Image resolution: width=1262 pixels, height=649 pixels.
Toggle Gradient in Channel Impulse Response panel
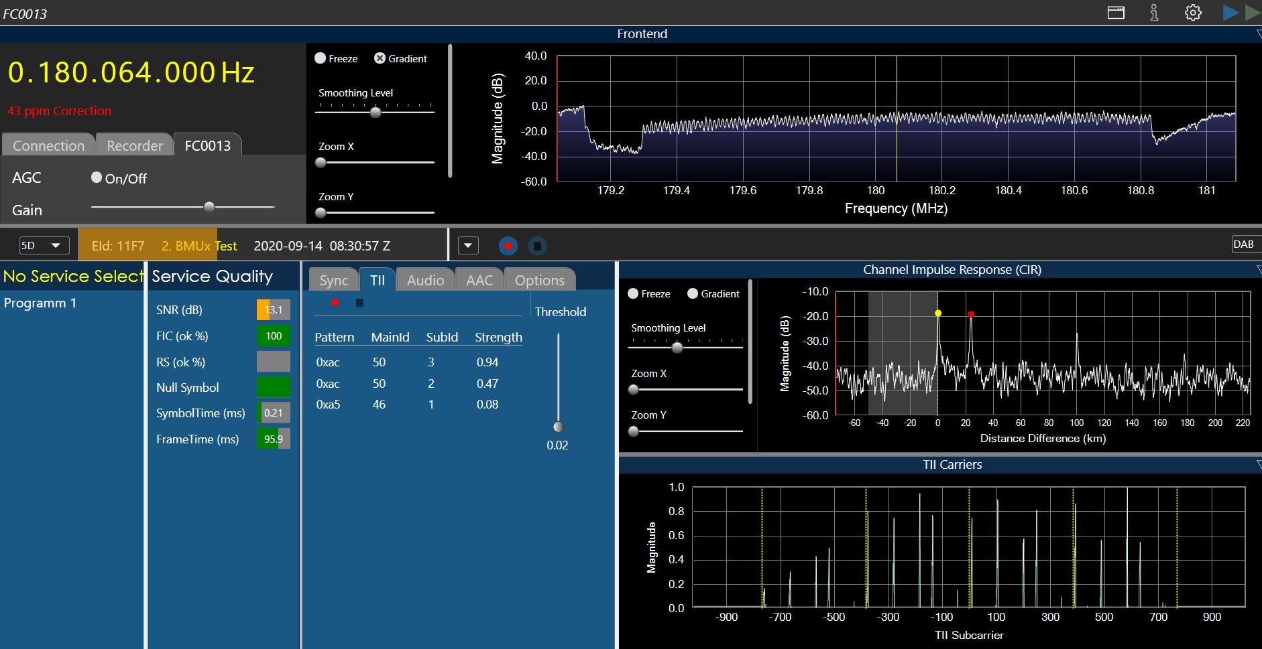coord(693,294)
